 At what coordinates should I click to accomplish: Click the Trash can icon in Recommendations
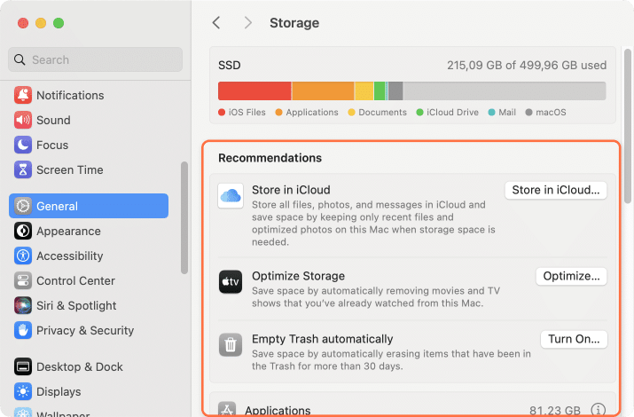click(231, 345)
